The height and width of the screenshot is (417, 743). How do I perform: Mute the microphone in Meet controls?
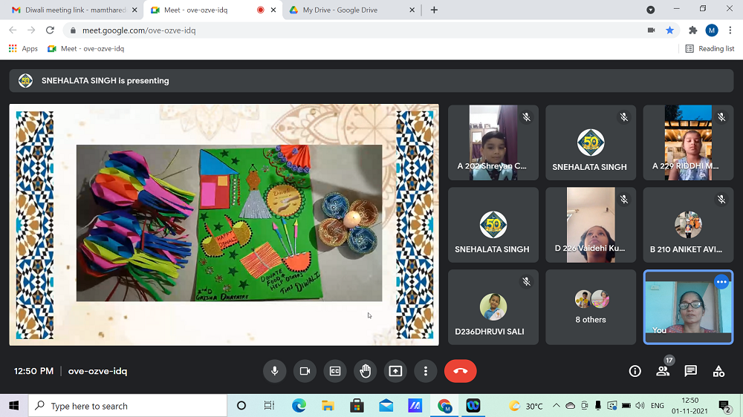click(x=274, y=371)
